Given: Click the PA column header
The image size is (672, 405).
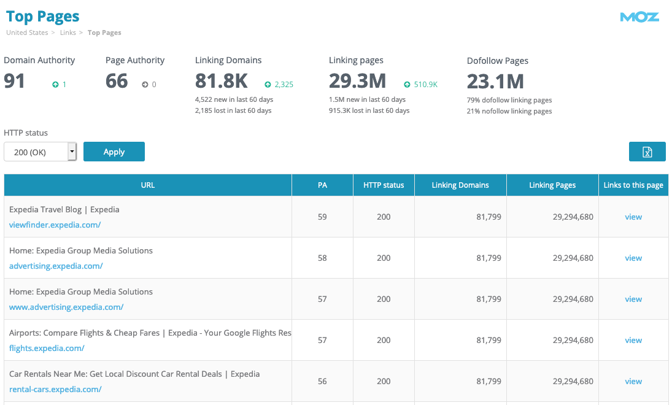Looking at the screenshot, I should pos(322,184).
